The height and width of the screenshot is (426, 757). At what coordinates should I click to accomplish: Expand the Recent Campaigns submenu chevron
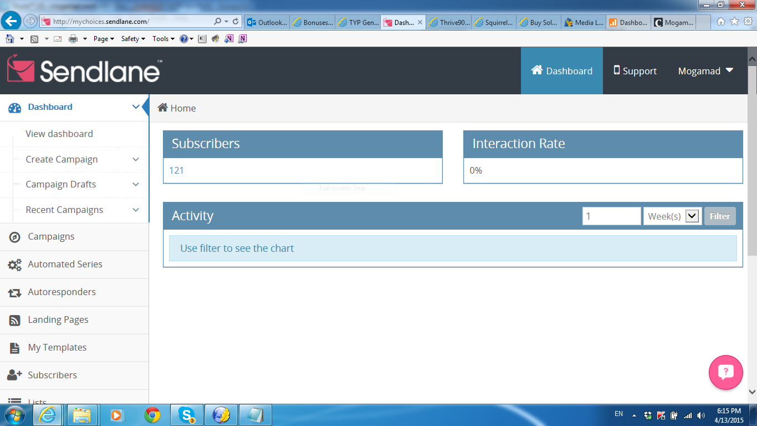tap(136, 210)
